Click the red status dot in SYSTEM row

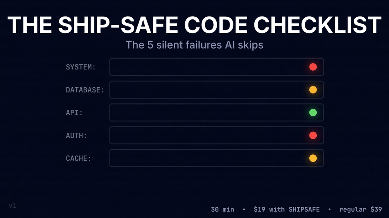(313, 67)
